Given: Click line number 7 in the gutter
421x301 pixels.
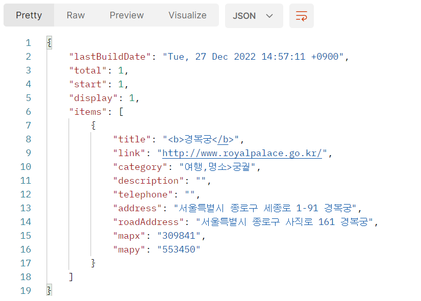Looking at the screenshot, I should [x=29, y=126].
